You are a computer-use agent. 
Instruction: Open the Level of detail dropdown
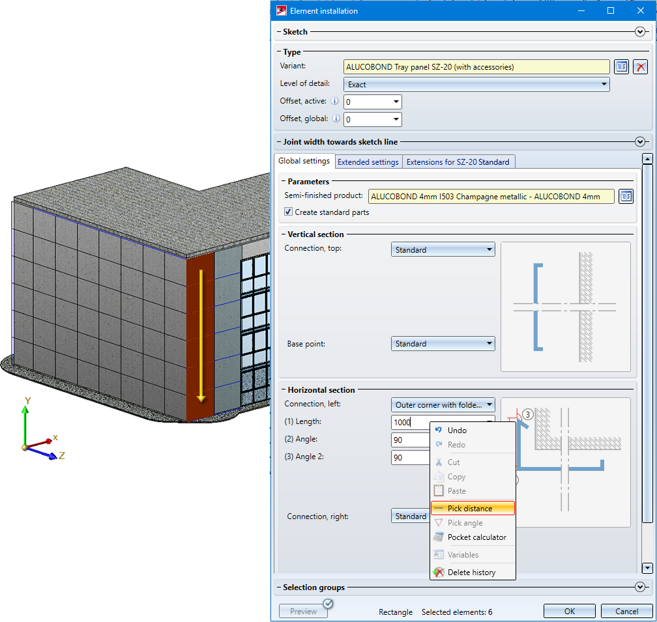click(x=476, y=85)
